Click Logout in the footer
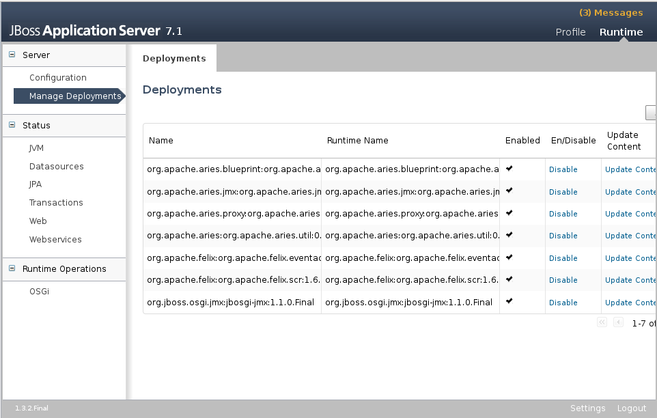Image resolution: width=657 pixels, height=418 pixels. click(631, 408)
